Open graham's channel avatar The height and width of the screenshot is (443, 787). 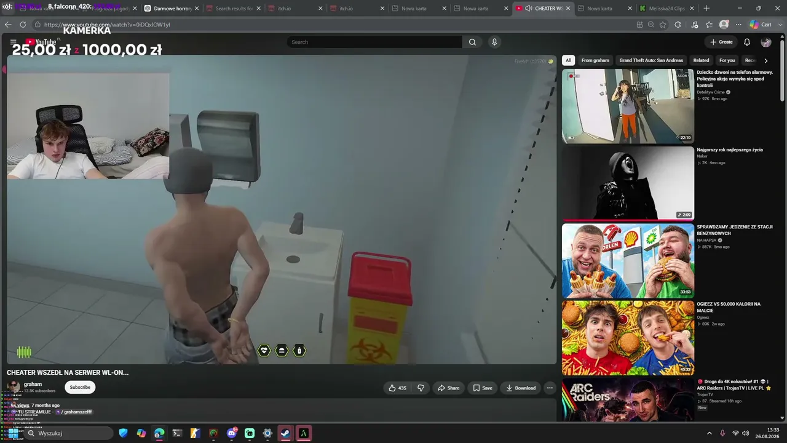point(13,387)
